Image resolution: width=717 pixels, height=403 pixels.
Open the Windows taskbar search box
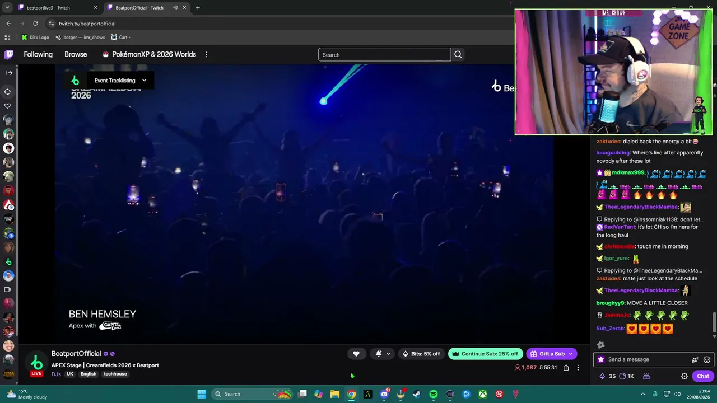click(x=252, y=394)
